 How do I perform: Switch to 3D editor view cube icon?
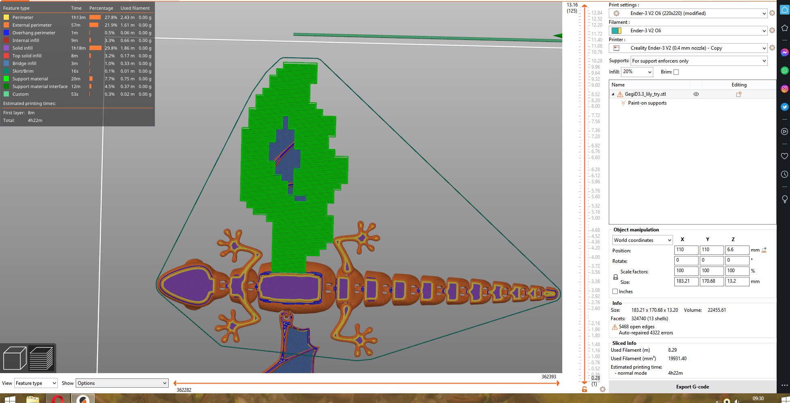(15, 358)
